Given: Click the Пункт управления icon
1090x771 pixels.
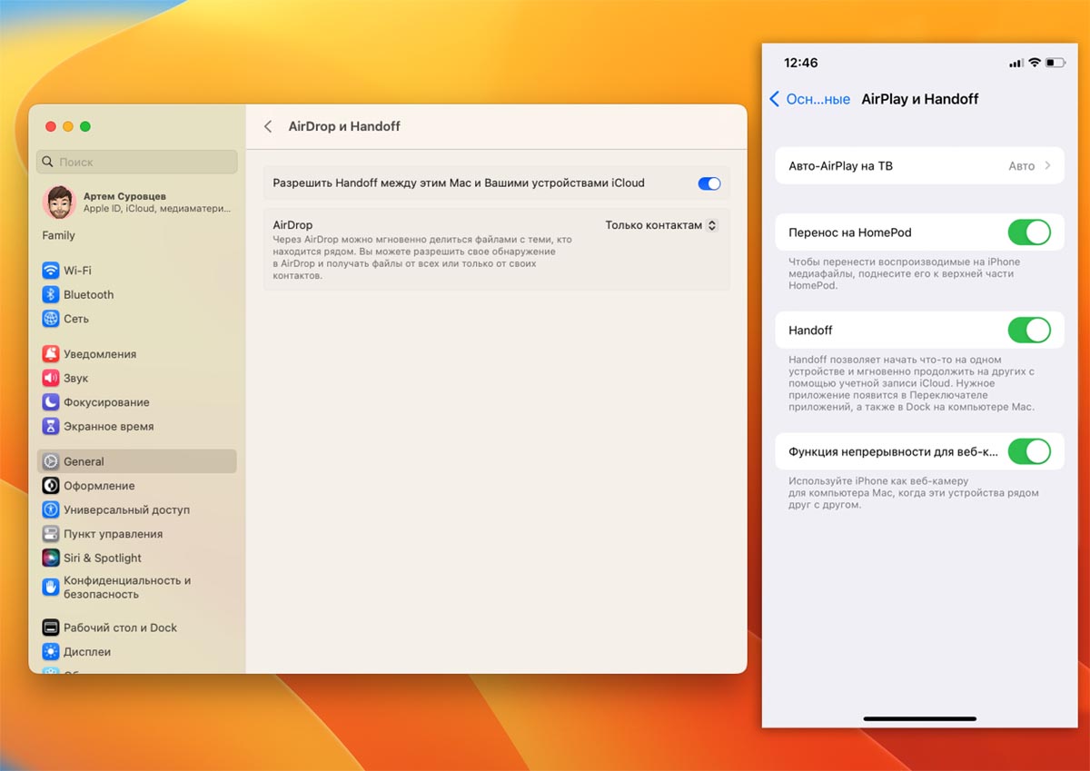Looking at the screenshot, I should (50, 534).
